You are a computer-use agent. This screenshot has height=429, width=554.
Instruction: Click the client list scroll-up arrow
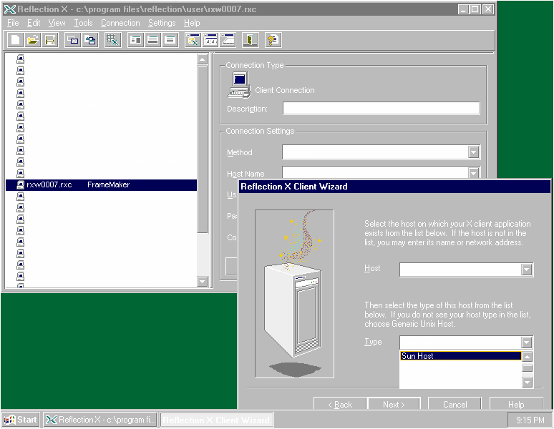pyautogui.click(x=202, y=59)
